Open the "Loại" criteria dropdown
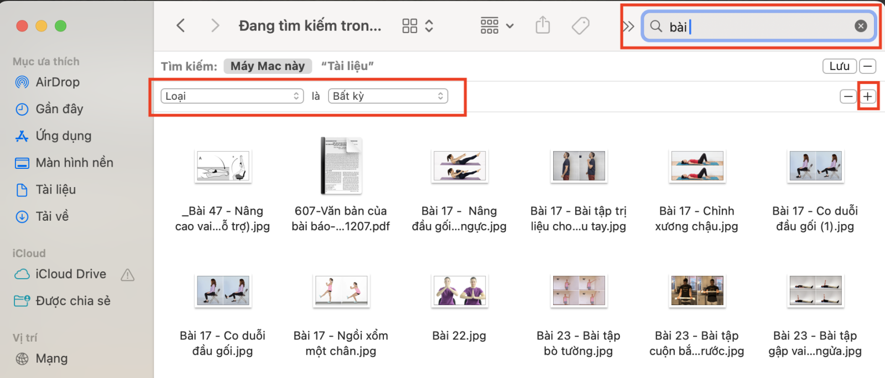885x378 pixels. point(232,96)
